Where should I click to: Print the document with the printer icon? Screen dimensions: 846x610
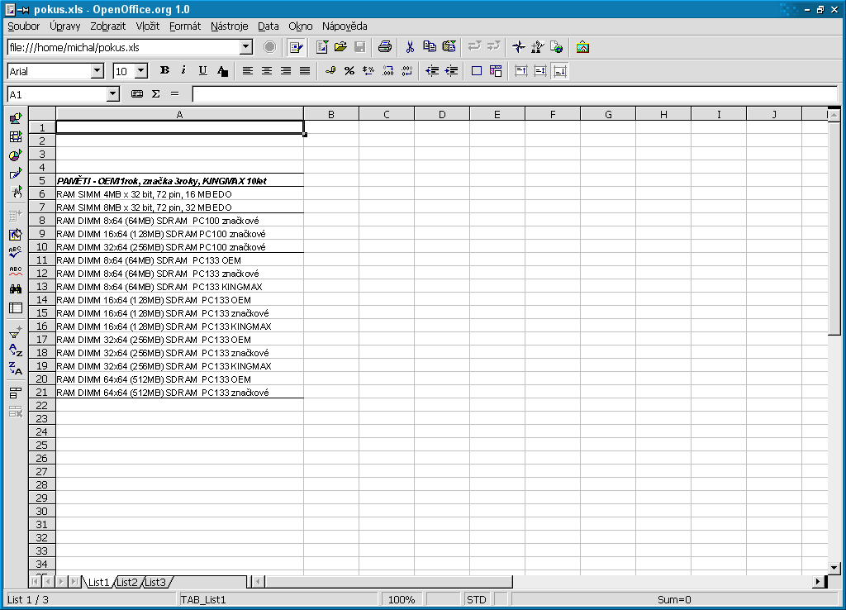click(x=385, y=47)
